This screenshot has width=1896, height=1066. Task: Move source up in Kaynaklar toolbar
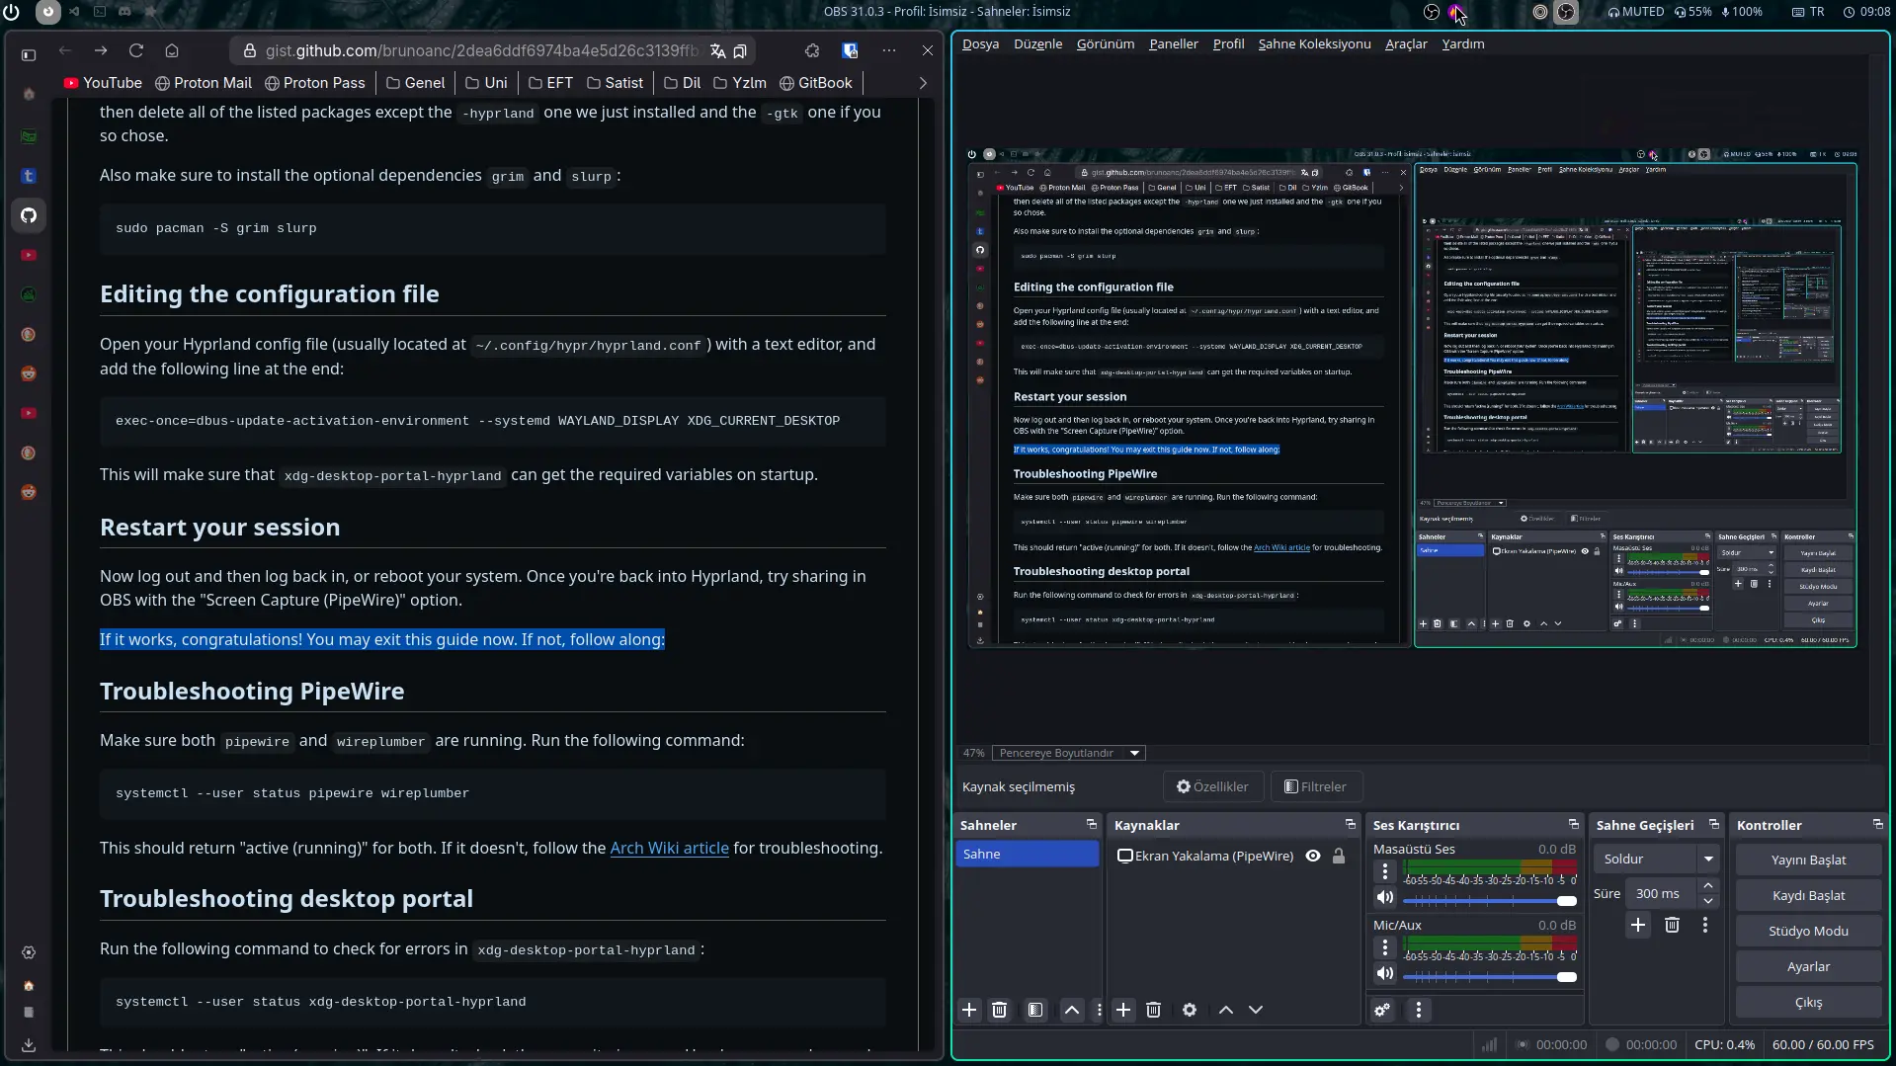click(1226, 1010)
